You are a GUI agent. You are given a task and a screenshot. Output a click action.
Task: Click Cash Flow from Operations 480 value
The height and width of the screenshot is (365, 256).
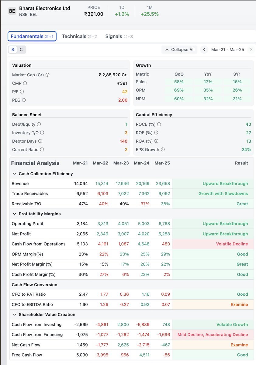coord(166,244)
